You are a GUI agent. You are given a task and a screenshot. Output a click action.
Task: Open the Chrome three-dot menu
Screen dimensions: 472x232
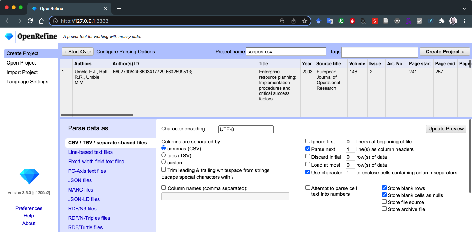[x=465, y=21]
